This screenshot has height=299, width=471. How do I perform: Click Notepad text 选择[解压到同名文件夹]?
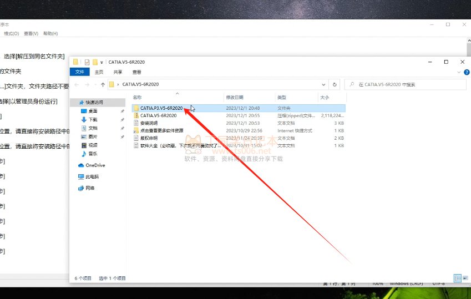click(x=34, y=57)
